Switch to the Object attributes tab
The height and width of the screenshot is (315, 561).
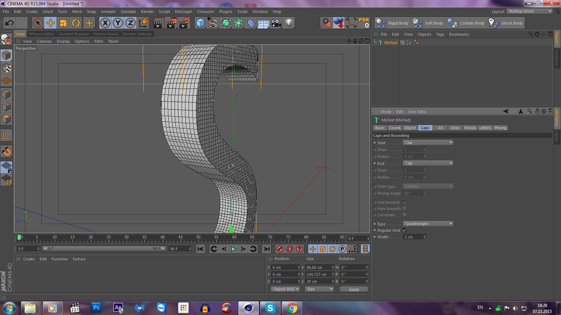coord(410,128)
